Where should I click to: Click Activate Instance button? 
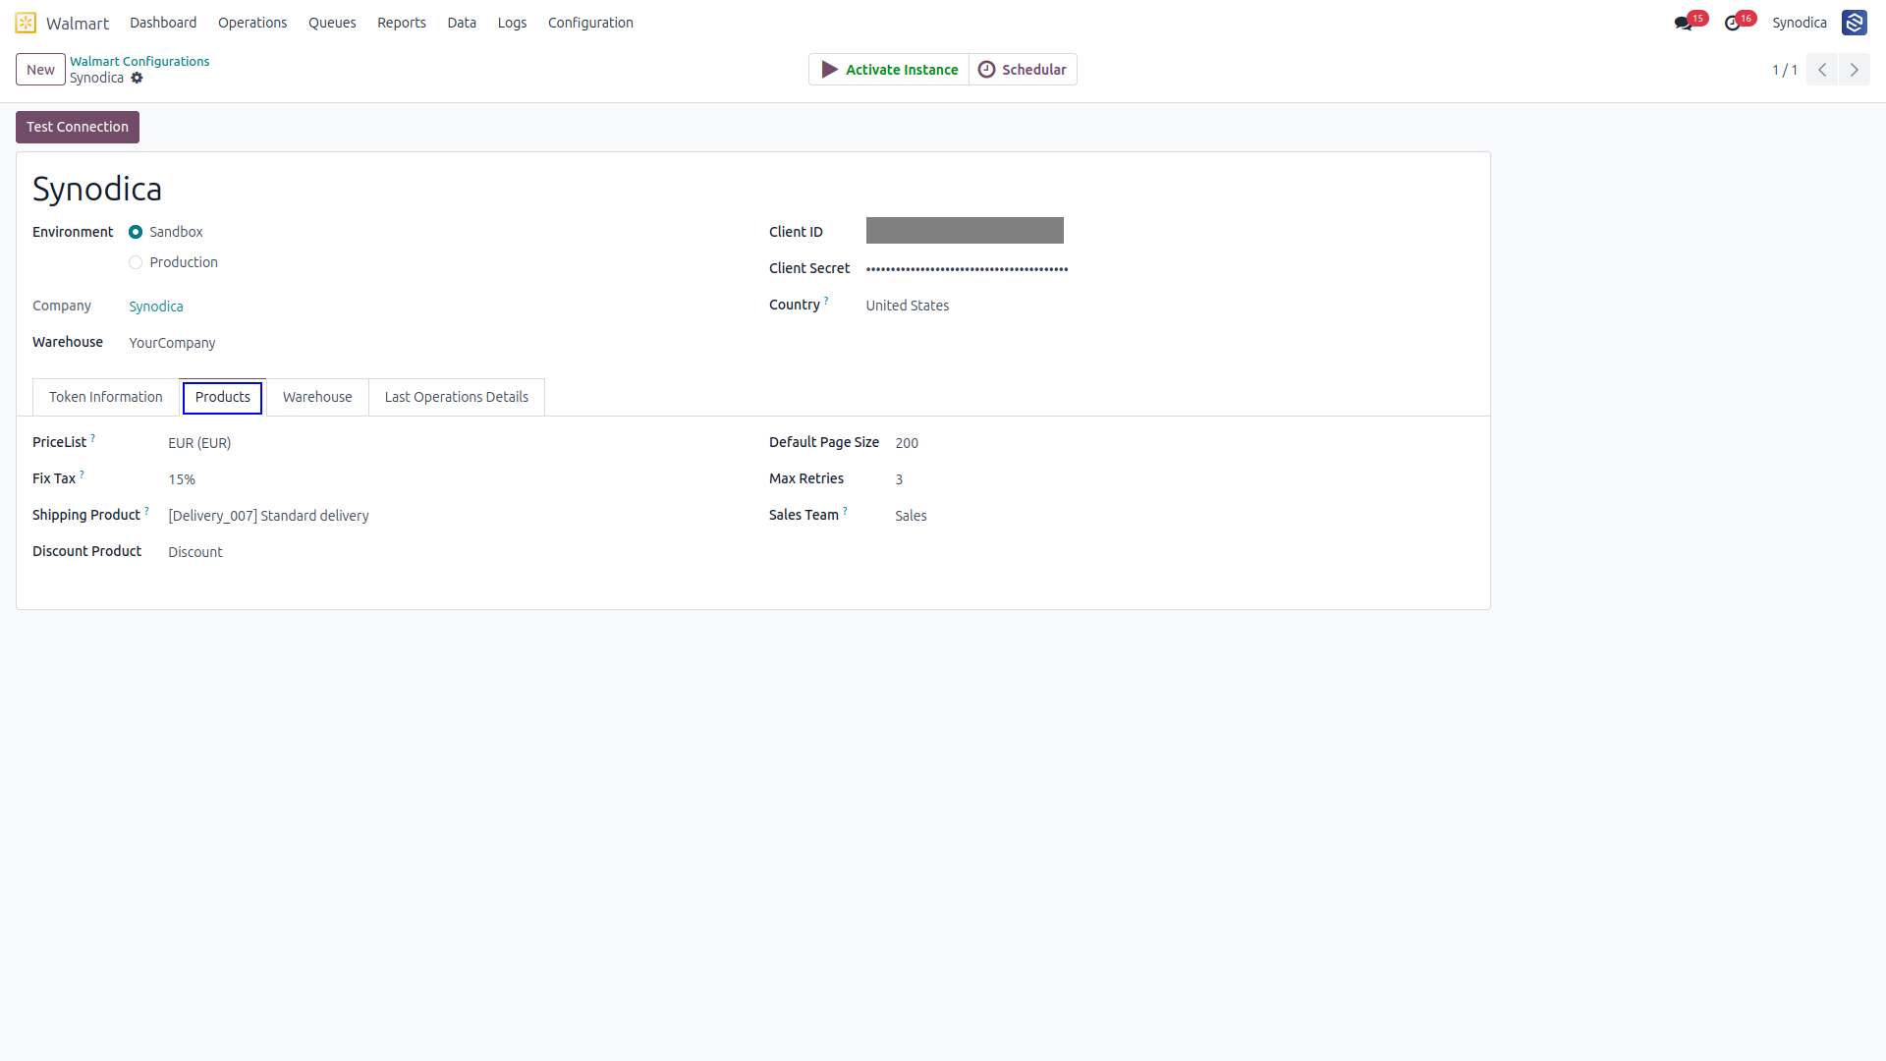tap(889, 70)
